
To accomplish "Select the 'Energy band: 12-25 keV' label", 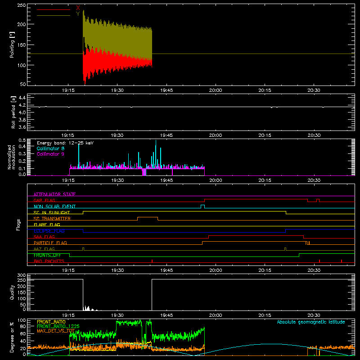I will point(65,143).
